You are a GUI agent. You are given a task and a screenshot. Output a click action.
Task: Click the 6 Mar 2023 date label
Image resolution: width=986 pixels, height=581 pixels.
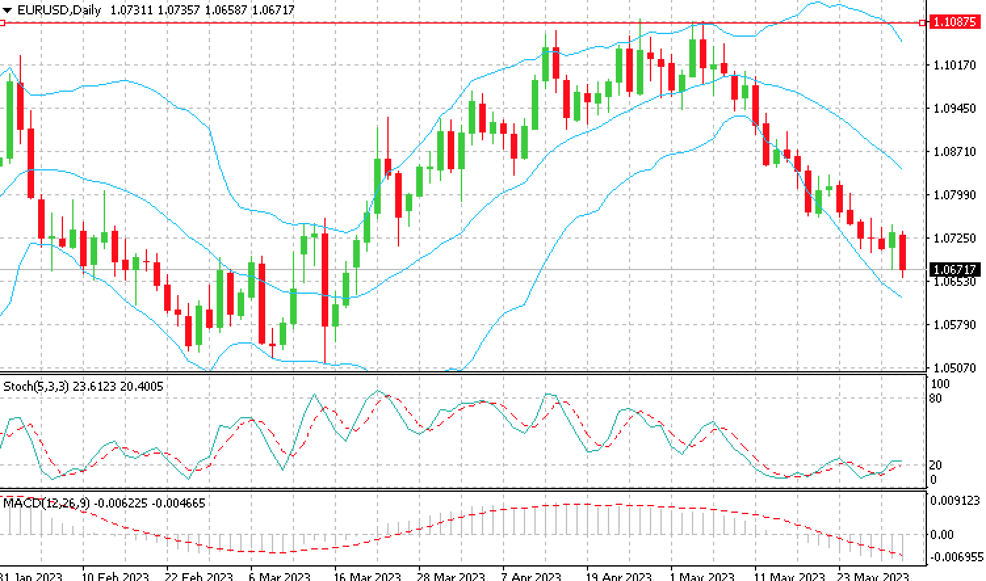[x=280, y=576]
